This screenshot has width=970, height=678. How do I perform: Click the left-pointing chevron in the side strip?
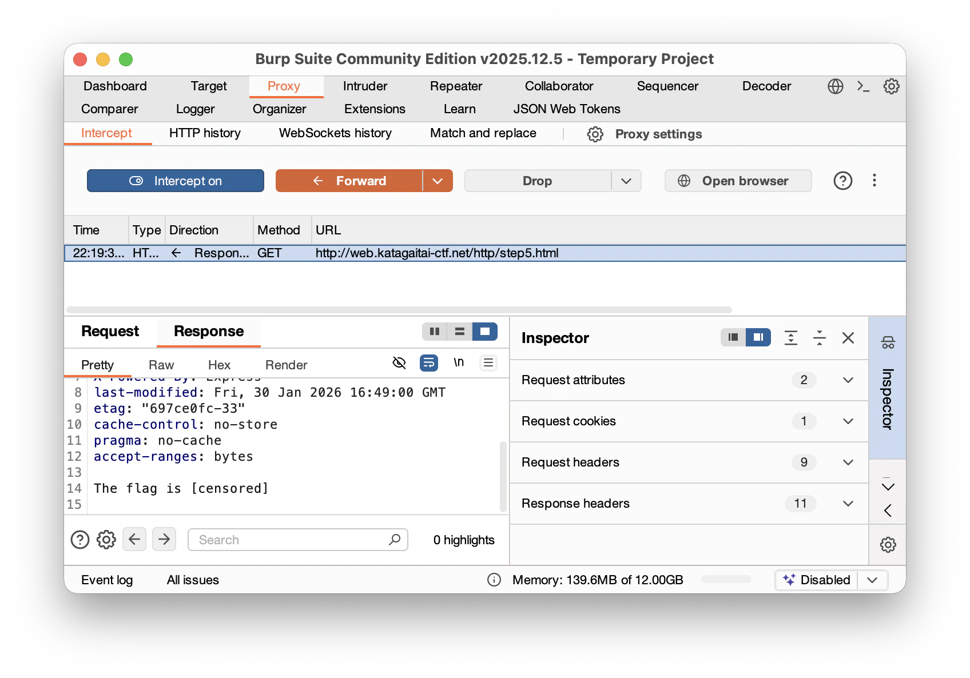(x=888, y=511)
